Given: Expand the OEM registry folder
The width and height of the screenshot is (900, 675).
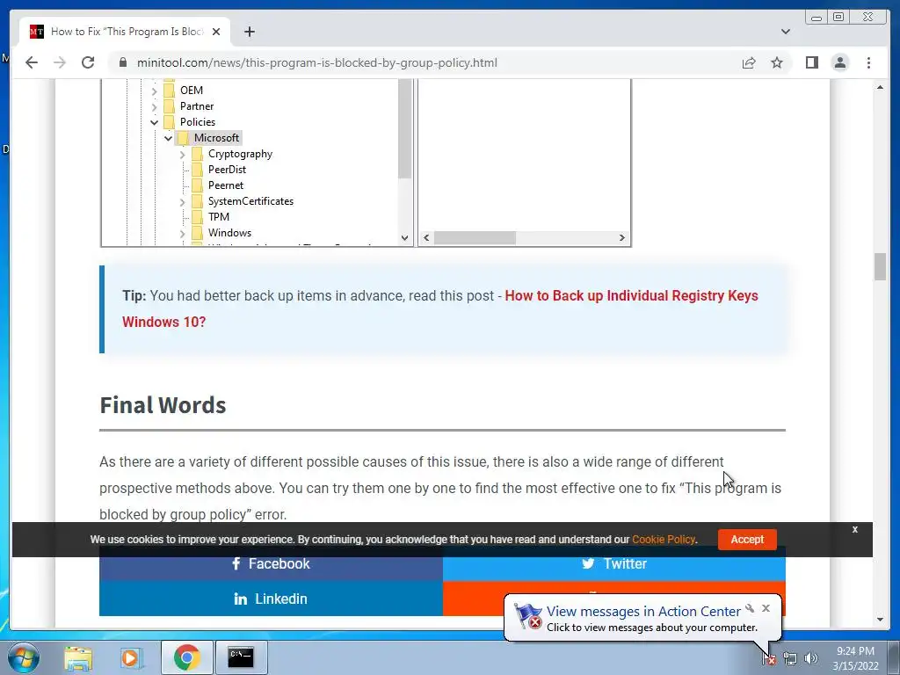Looking at the screenshot, I should click(154, 91).
